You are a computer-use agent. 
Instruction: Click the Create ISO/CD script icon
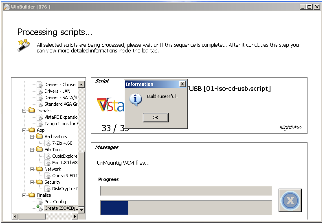point(40,208)
